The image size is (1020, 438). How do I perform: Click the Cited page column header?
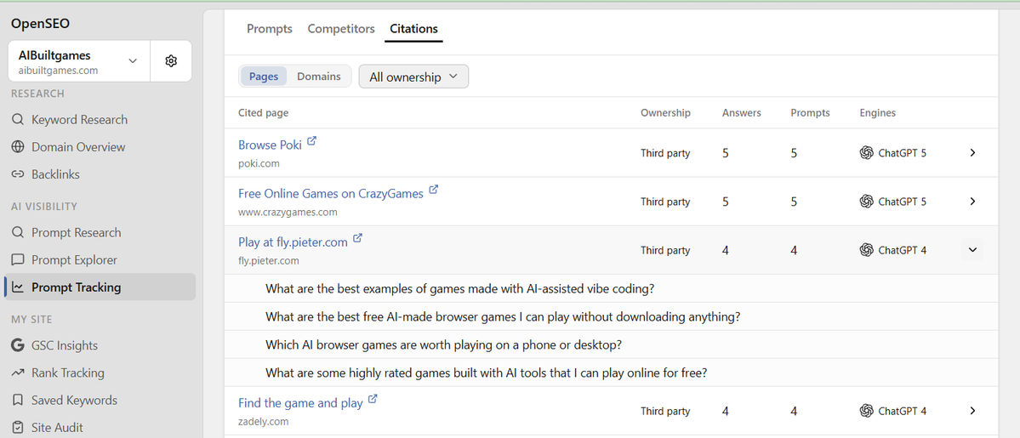tap(264, 112)
